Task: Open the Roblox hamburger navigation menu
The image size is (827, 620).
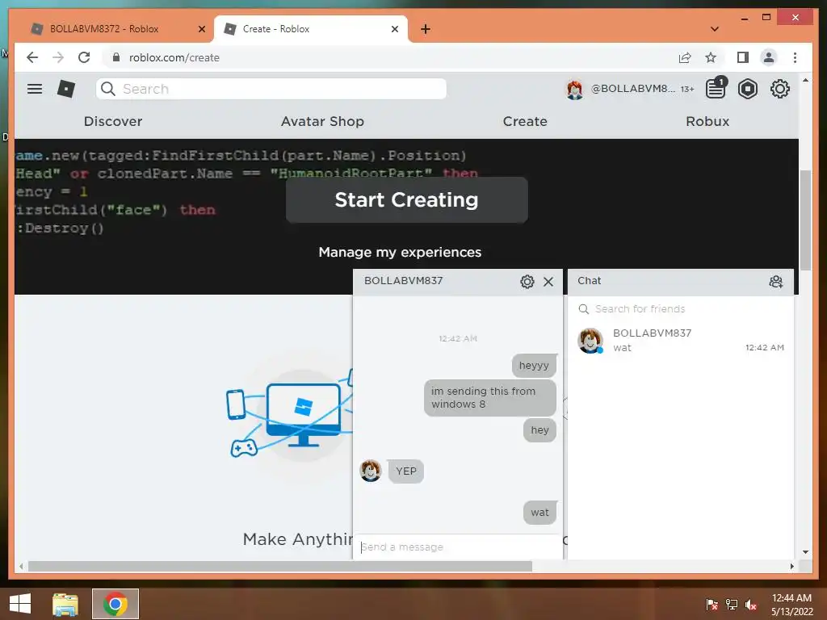Action: 35,89
